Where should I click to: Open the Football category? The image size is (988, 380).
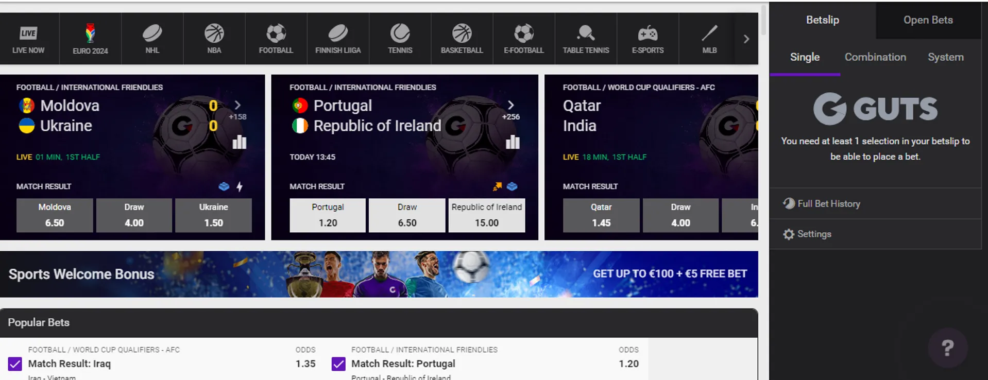coord(276,39)
